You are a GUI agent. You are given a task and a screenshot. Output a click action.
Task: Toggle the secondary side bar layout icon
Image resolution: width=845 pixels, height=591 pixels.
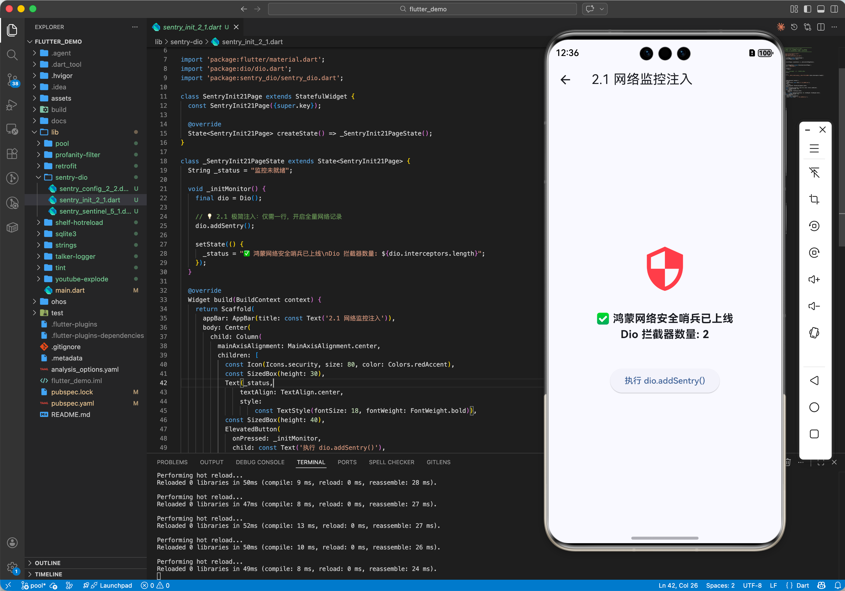tap(834, 9)
